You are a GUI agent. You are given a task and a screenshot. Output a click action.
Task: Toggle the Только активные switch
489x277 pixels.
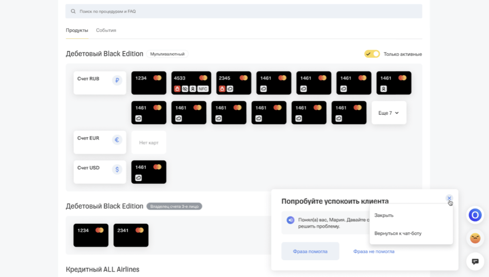(x=372, y=54)
